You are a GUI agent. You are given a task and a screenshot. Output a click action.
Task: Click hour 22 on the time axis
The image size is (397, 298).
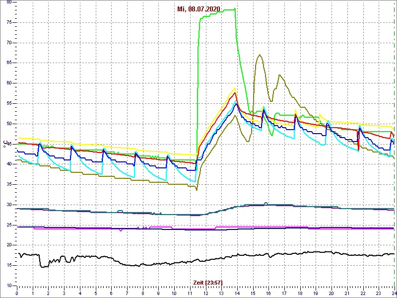363,293
